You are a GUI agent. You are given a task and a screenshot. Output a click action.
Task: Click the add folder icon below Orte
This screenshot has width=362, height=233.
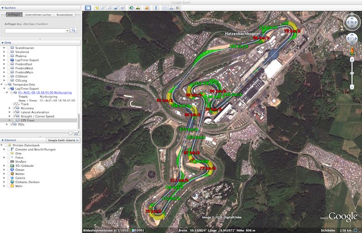(76, 133)
